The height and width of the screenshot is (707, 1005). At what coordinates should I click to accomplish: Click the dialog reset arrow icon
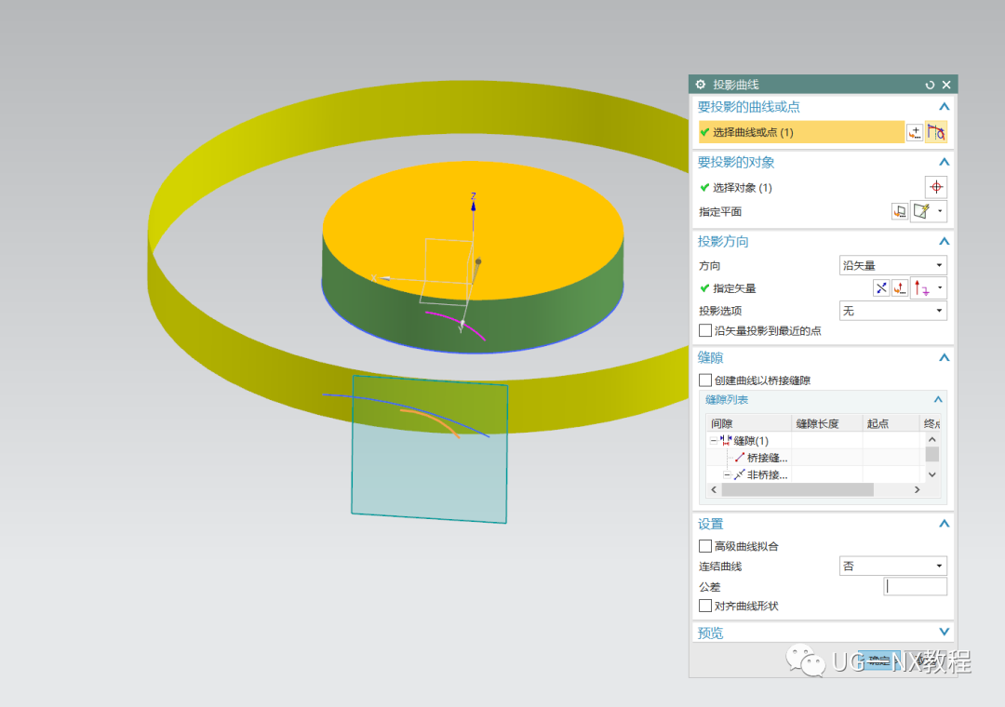click(930, 85)
